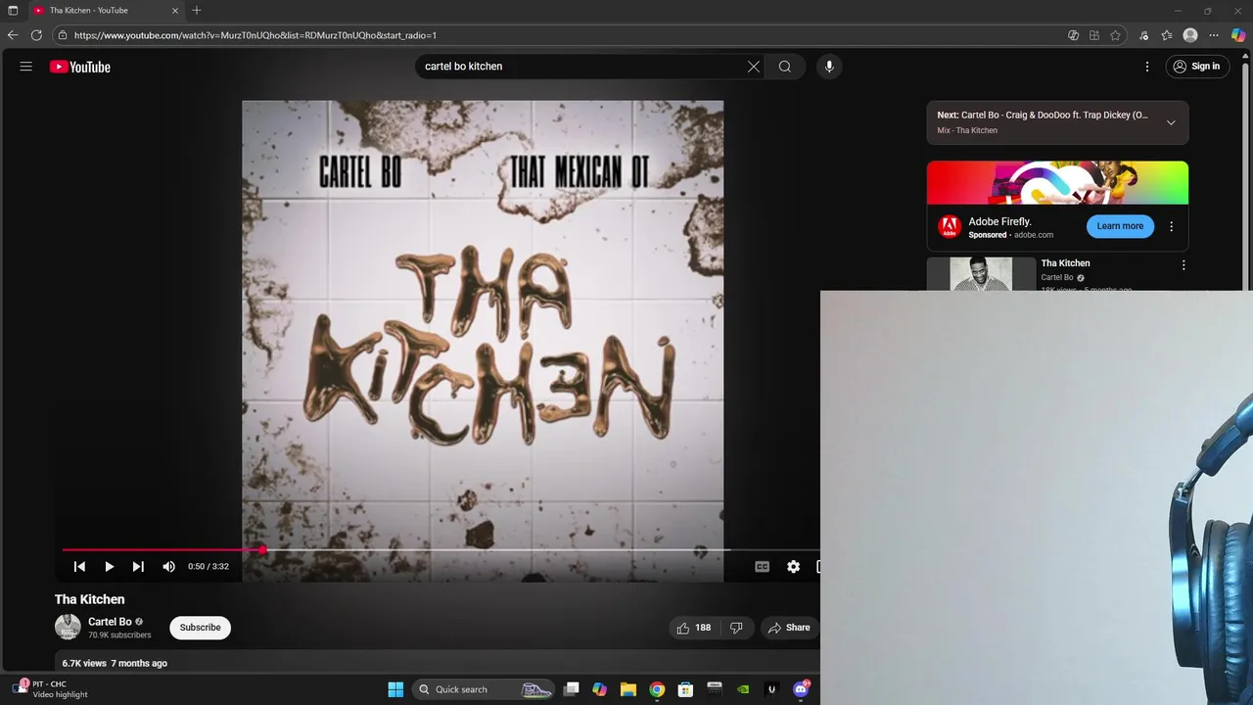Focus the YouTube search input field
The height and width of the screenshot is (705, 1253).
pos(582,67)
